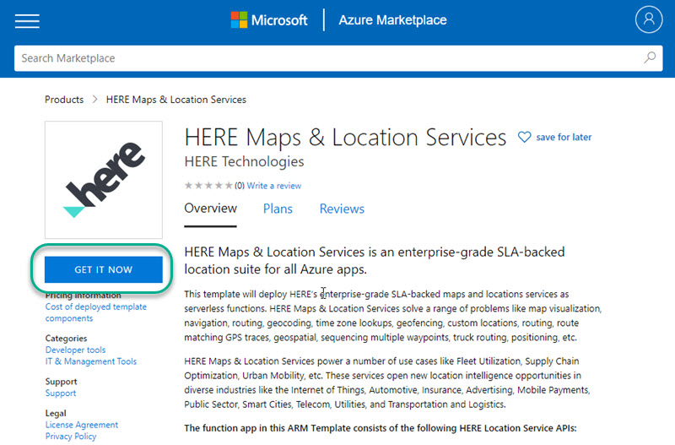Click the HERE logo thumbnail

[x=104, y=180]
